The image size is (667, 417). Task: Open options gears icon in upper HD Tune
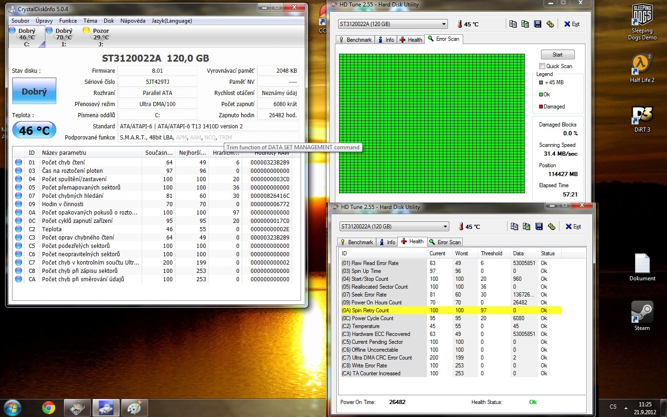[550, 24]
